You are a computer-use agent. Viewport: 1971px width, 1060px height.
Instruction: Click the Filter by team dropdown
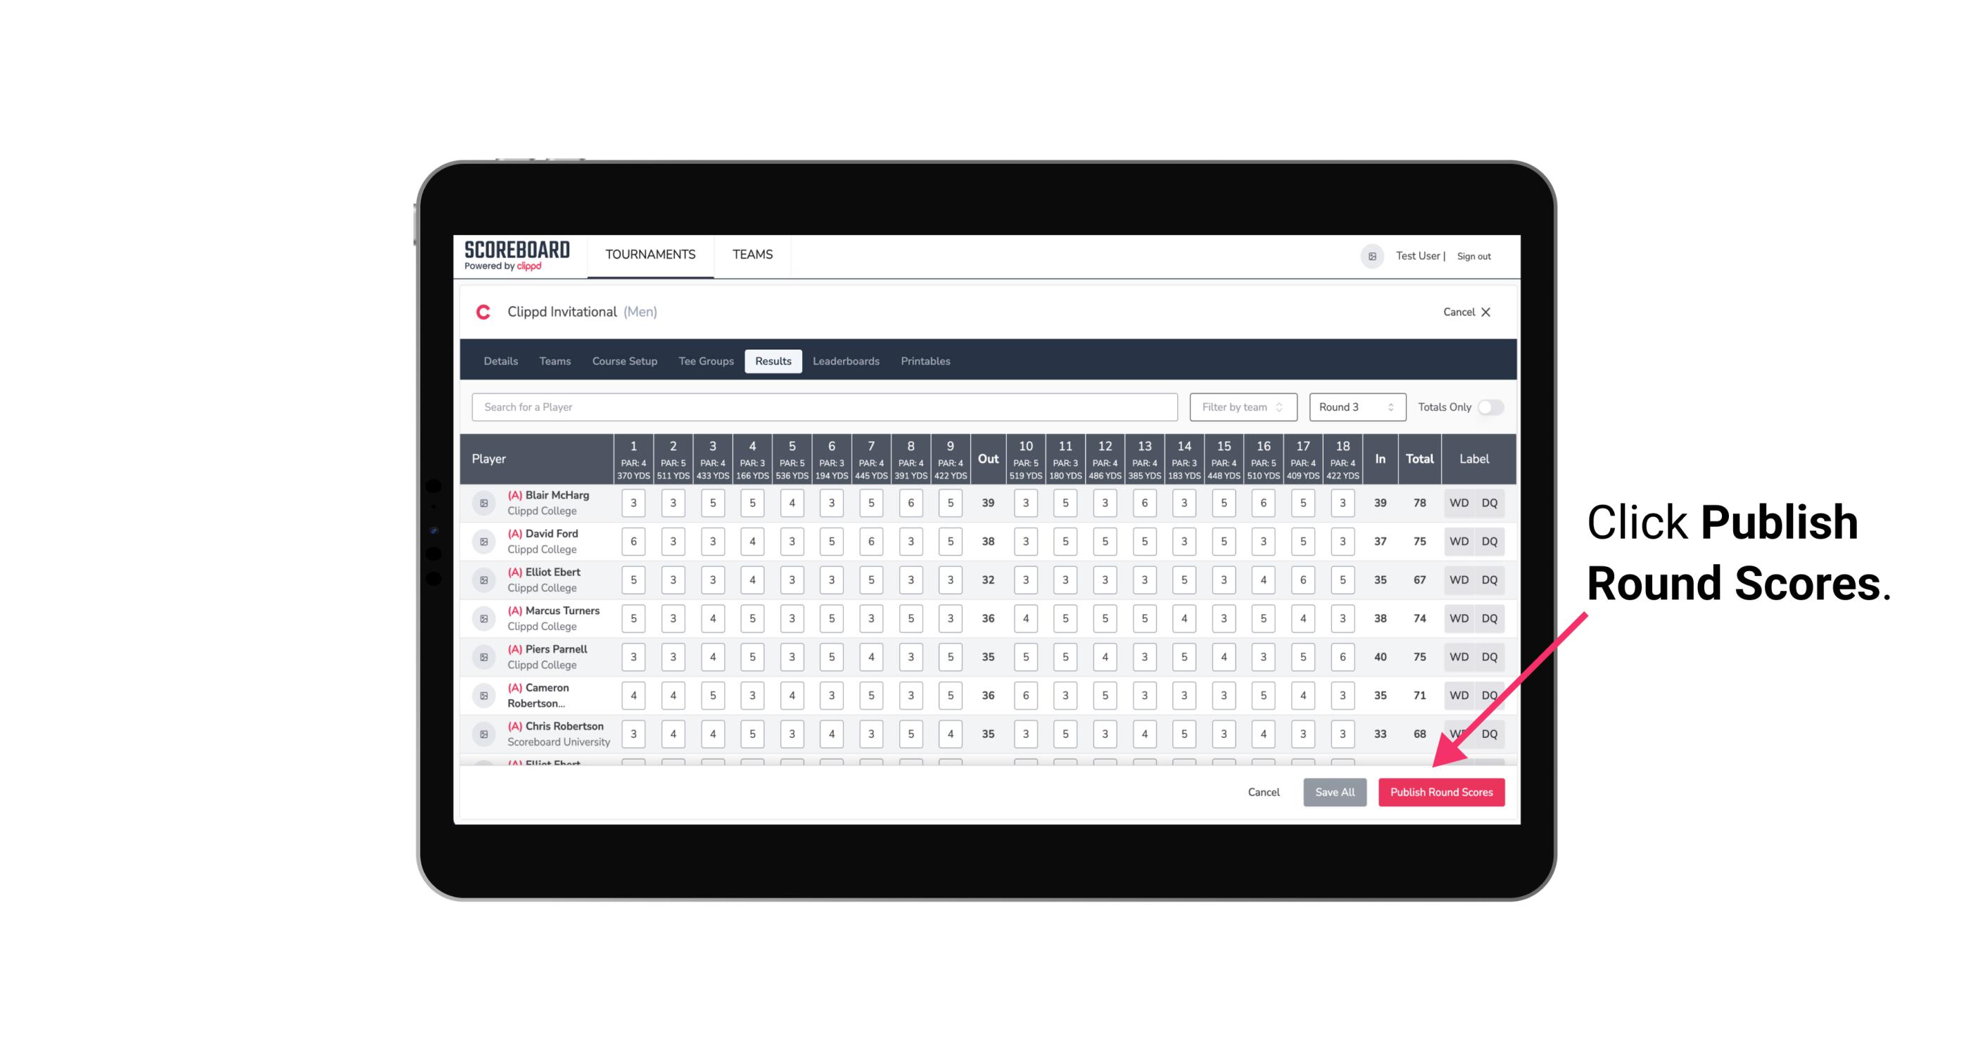1241,406
